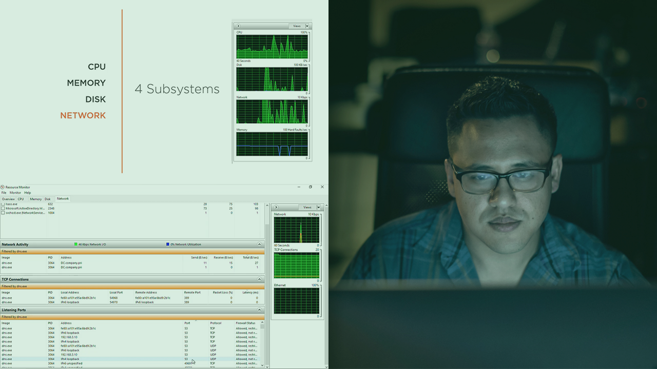Open the File menu
The width and height of the screenshot is (657, 369).
(4, 193)
